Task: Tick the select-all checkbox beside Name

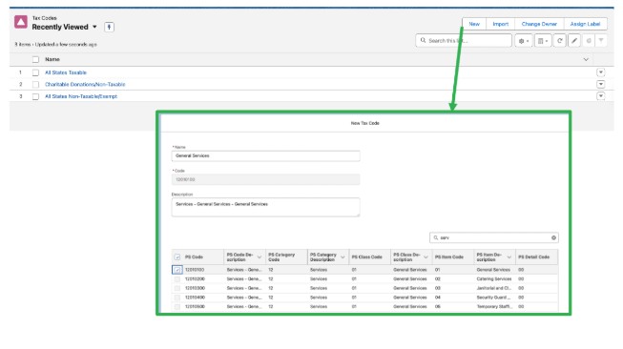Action: click(35, 59)
